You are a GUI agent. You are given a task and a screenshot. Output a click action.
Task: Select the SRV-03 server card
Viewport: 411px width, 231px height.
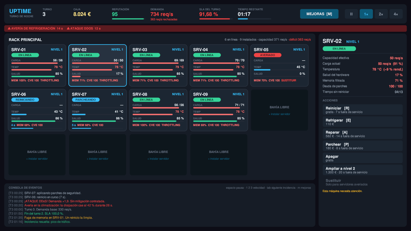[x=158, y=65]
